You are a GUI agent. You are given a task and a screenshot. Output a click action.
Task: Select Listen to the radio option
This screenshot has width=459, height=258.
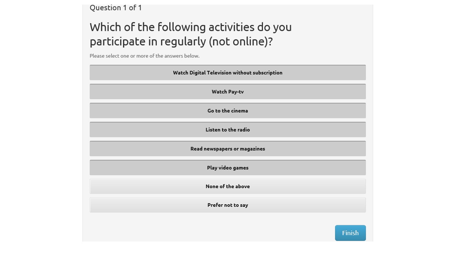pos(227,130)
